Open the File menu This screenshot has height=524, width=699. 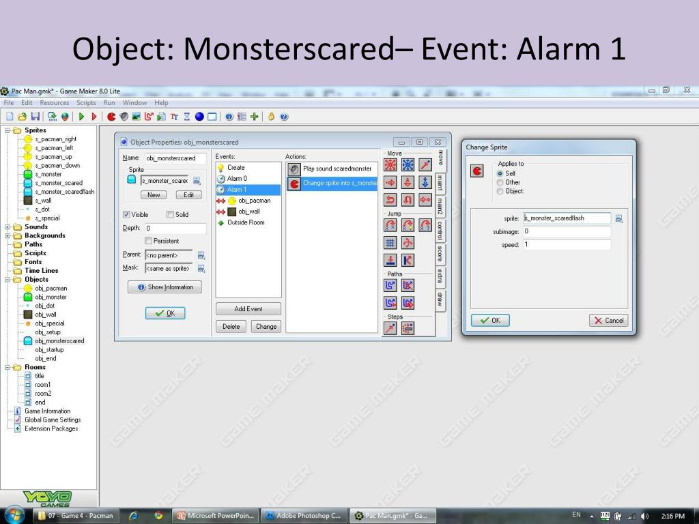[x=8, y=103]
